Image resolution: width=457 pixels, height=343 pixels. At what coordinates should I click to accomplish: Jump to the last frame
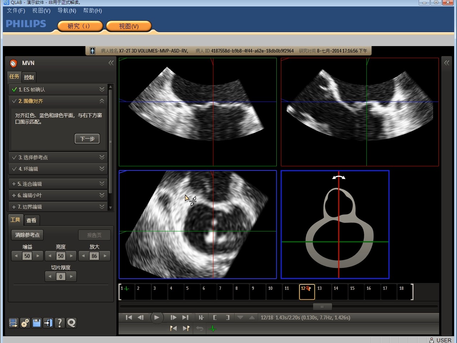tap(185, 317)
